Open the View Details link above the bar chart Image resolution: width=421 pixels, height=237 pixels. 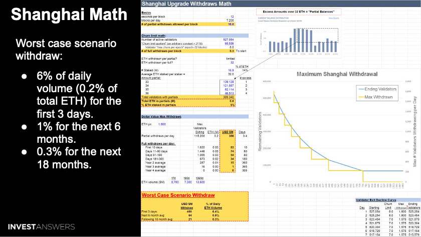tap(334, 18)
